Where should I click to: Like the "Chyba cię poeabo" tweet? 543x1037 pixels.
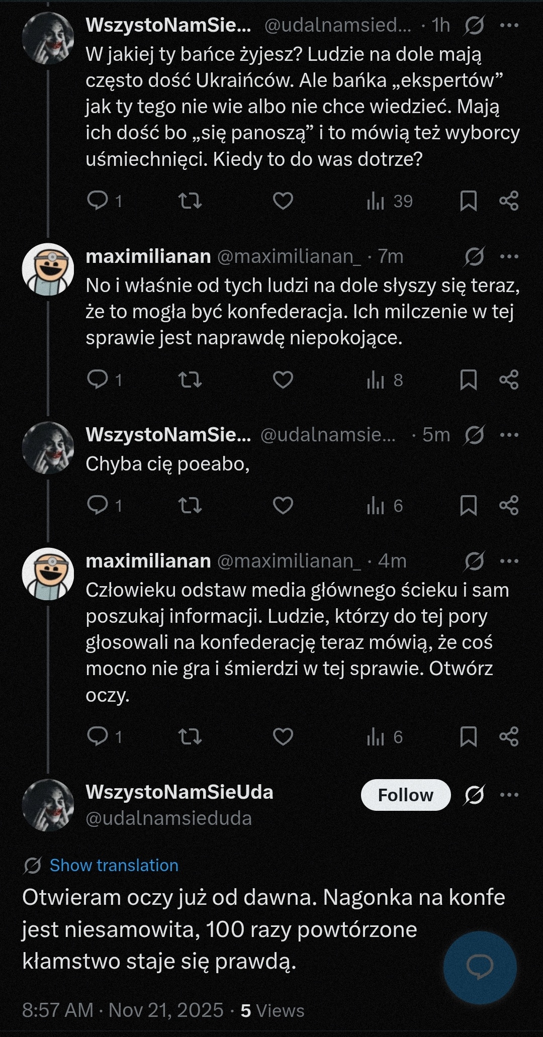click(283, 505)
